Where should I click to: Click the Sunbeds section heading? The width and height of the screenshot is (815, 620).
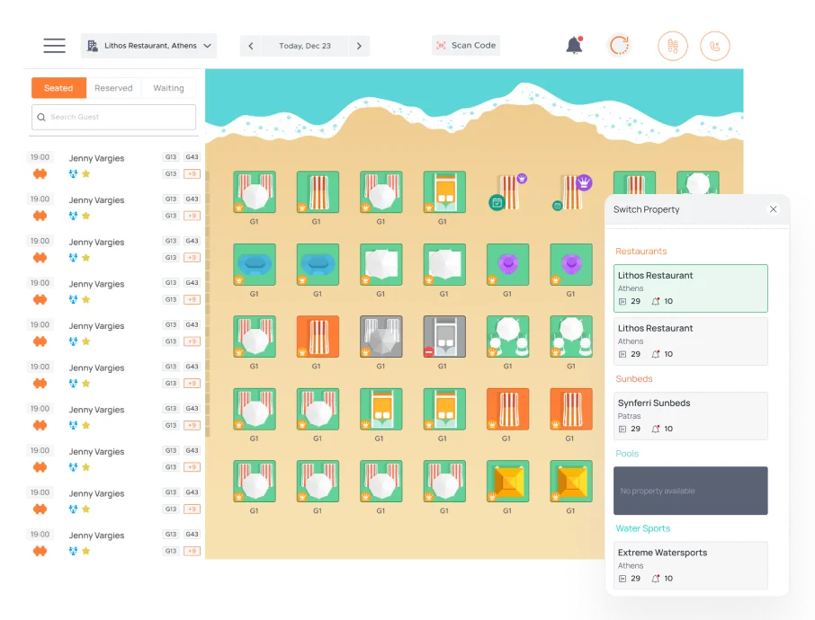click(x=633, y=378)
